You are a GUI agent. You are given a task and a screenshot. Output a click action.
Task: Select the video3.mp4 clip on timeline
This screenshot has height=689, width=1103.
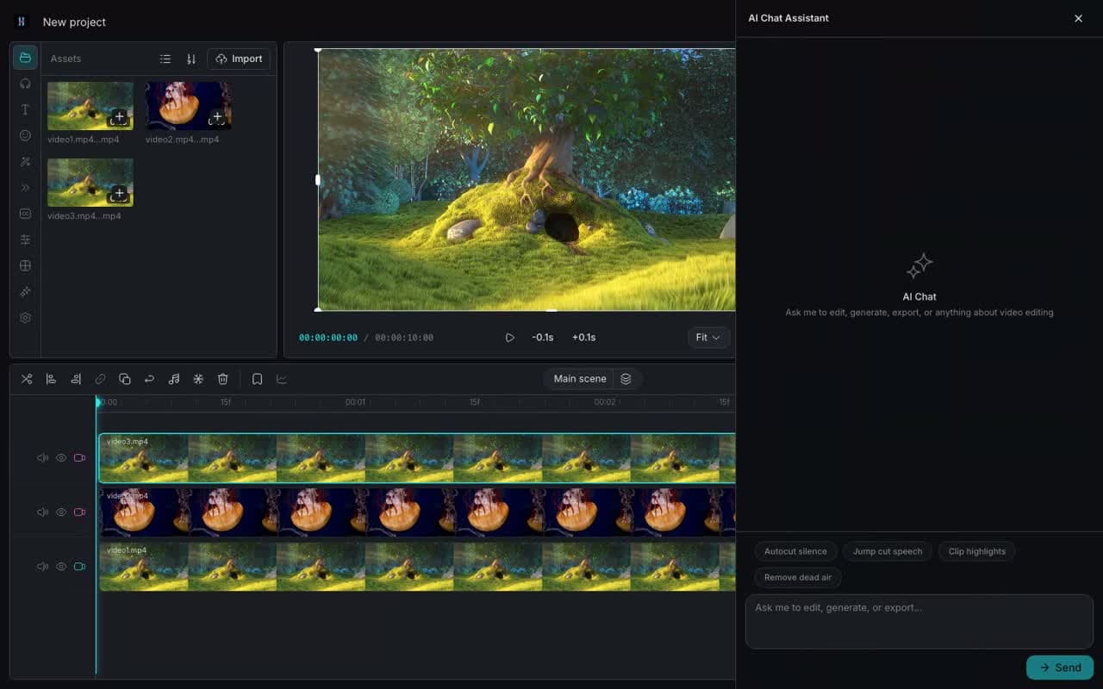click(417, 458)
